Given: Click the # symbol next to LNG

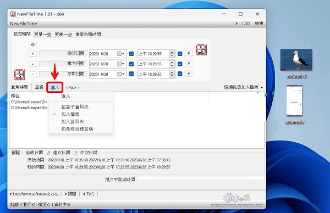Looking at the screenshot, I should click(237, 24).
